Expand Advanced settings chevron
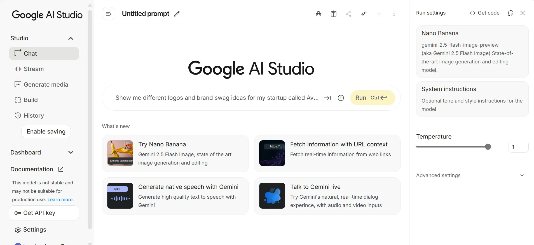534x245 pixels. coord(522,175)
